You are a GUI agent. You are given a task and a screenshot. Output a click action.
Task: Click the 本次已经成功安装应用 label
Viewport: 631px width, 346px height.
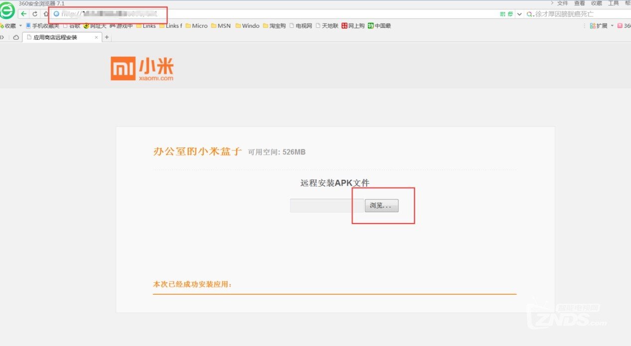click(x=193, y=284)
